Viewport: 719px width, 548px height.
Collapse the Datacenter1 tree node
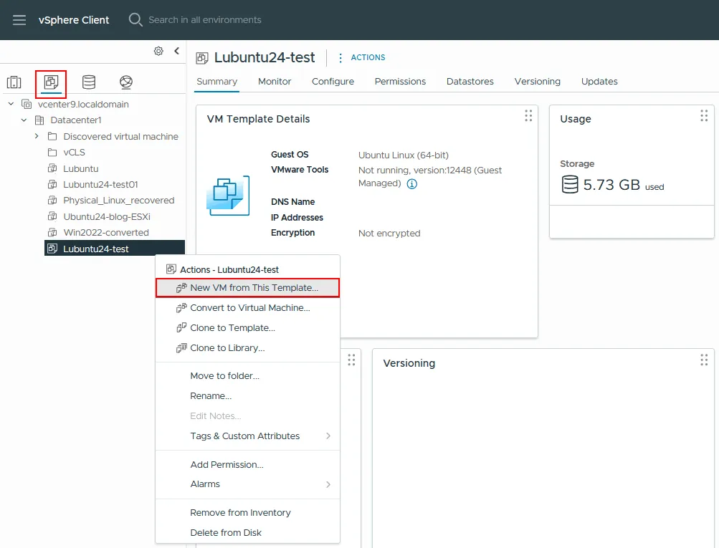[24, 120]
